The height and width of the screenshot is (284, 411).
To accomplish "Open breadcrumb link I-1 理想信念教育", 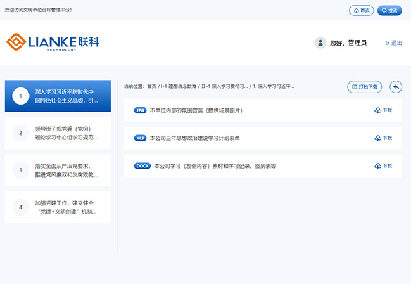I will coord(178,86).
